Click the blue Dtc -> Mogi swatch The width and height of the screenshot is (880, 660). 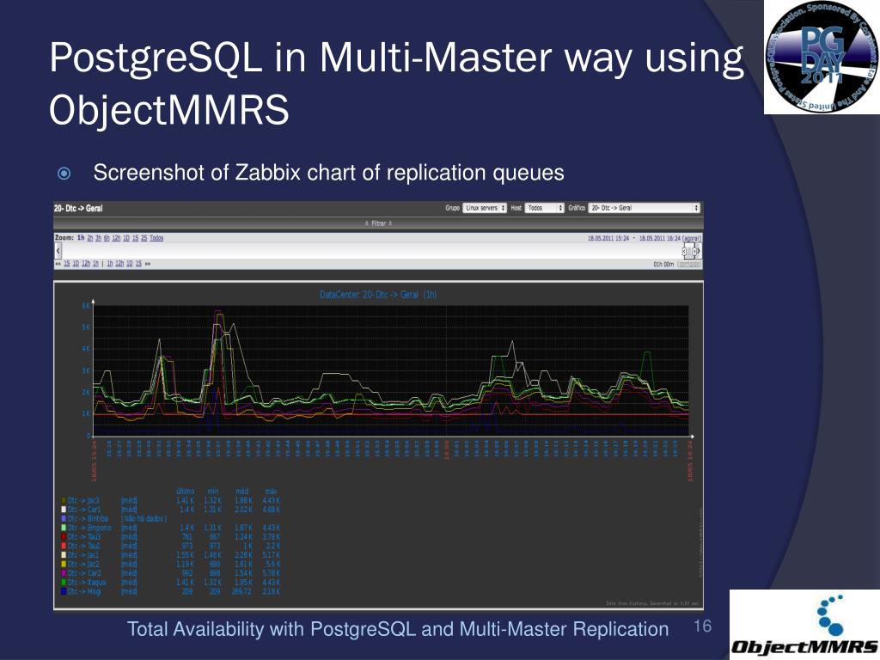(64, 591)
